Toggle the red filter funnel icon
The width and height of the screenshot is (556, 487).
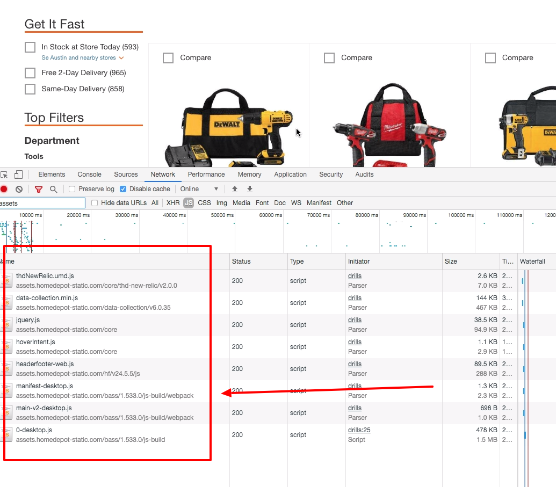[38, 189]
